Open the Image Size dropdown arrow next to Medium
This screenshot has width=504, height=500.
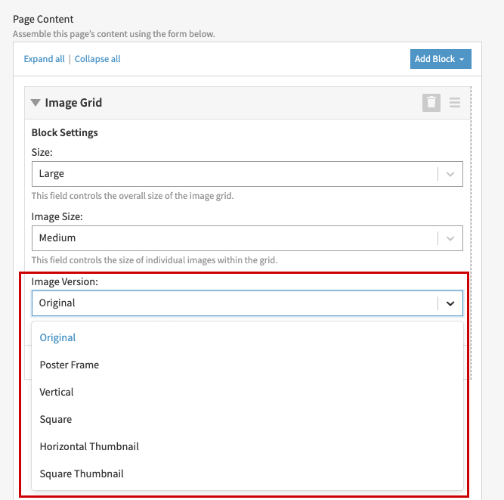coord(450,238)
